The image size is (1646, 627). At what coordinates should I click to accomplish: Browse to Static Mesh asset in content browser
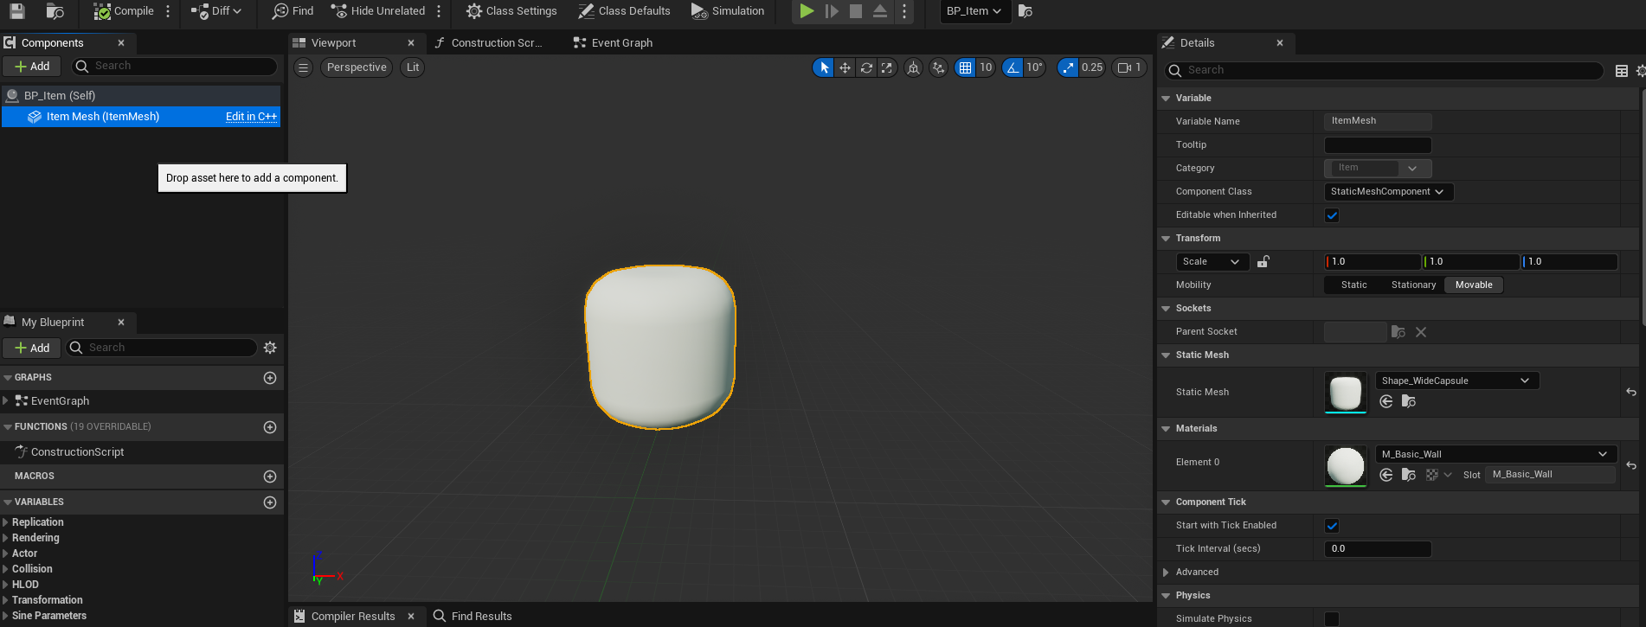tap(1408, 401)
